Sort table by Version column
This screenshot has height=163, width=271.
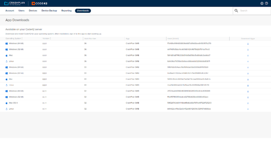click(x=47, y=39)
